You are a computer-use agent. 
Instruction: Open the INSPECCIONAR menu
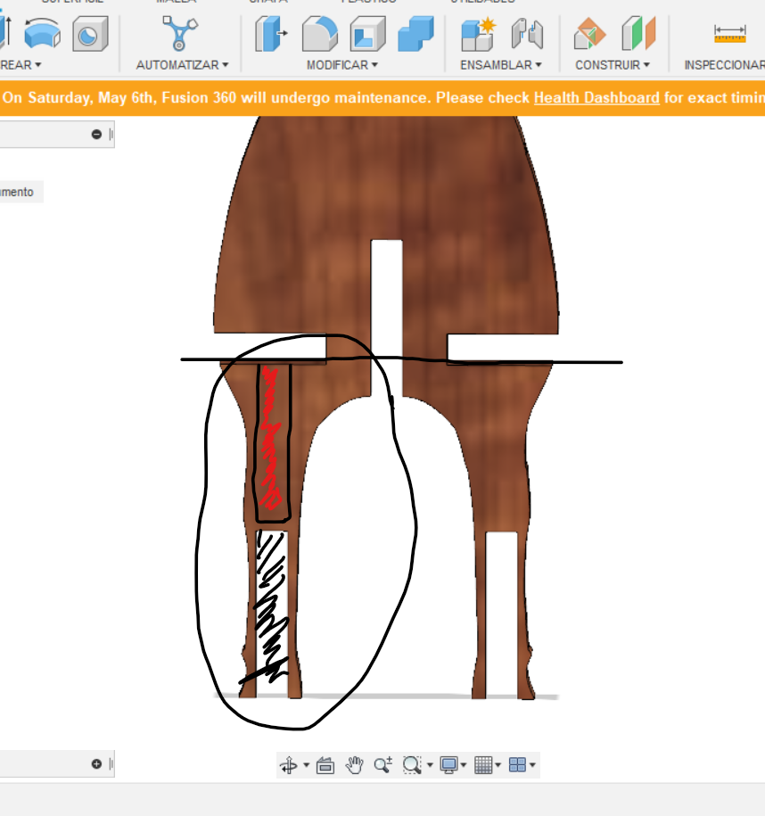724,65
